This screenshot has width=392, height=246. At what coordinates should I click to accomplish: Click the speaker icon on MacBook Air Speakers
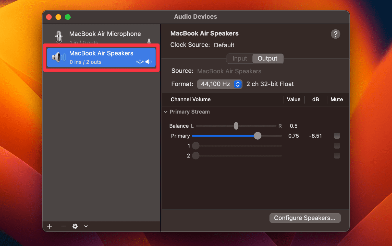tap(59, 57)
